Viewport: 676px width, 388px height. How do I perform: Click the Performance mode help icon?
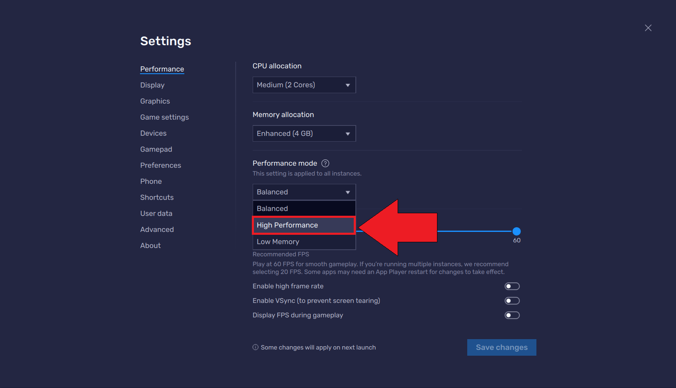click(325, 163)
